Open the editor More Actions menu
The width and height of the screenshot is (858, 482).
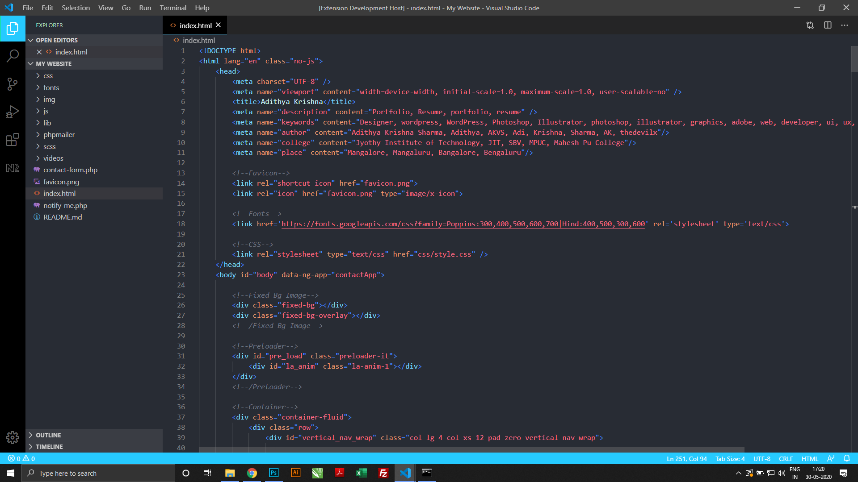(x=844, y=25)
